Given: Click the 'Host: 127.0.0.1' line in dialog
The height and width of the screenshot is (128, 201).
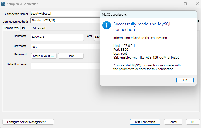Looking at the screenshot, I should [x=124, y=46].
